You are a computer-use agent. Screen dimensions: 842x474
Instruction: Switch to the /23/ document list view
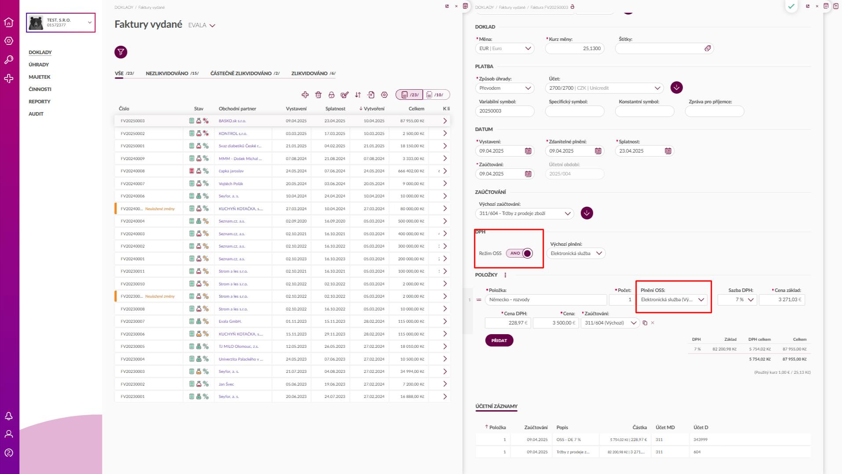click(x=409, y=95)
